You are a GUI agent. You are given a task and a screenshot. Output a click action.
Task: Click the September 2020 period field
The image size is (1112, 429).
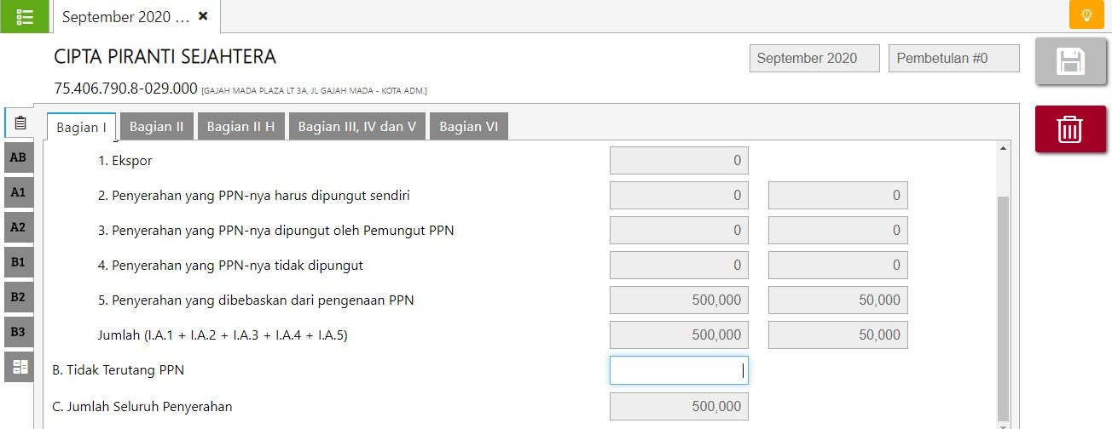[814, 59]
